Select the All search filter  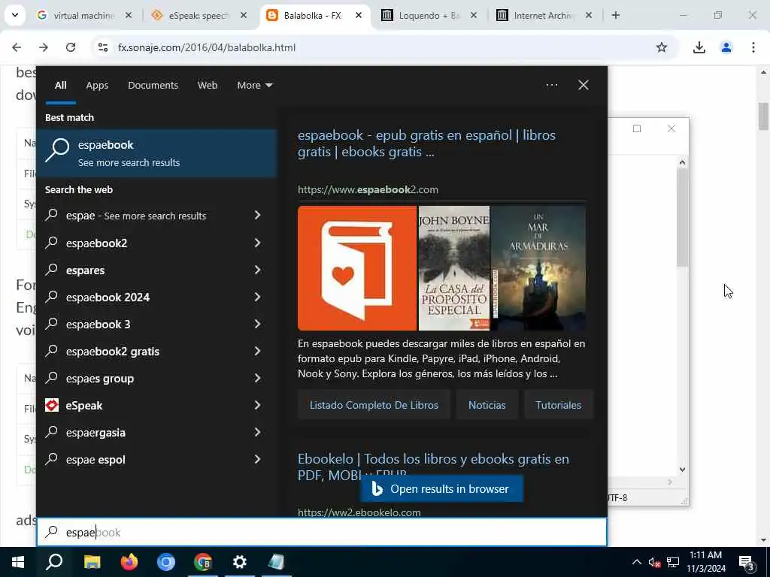pos(61,86)
